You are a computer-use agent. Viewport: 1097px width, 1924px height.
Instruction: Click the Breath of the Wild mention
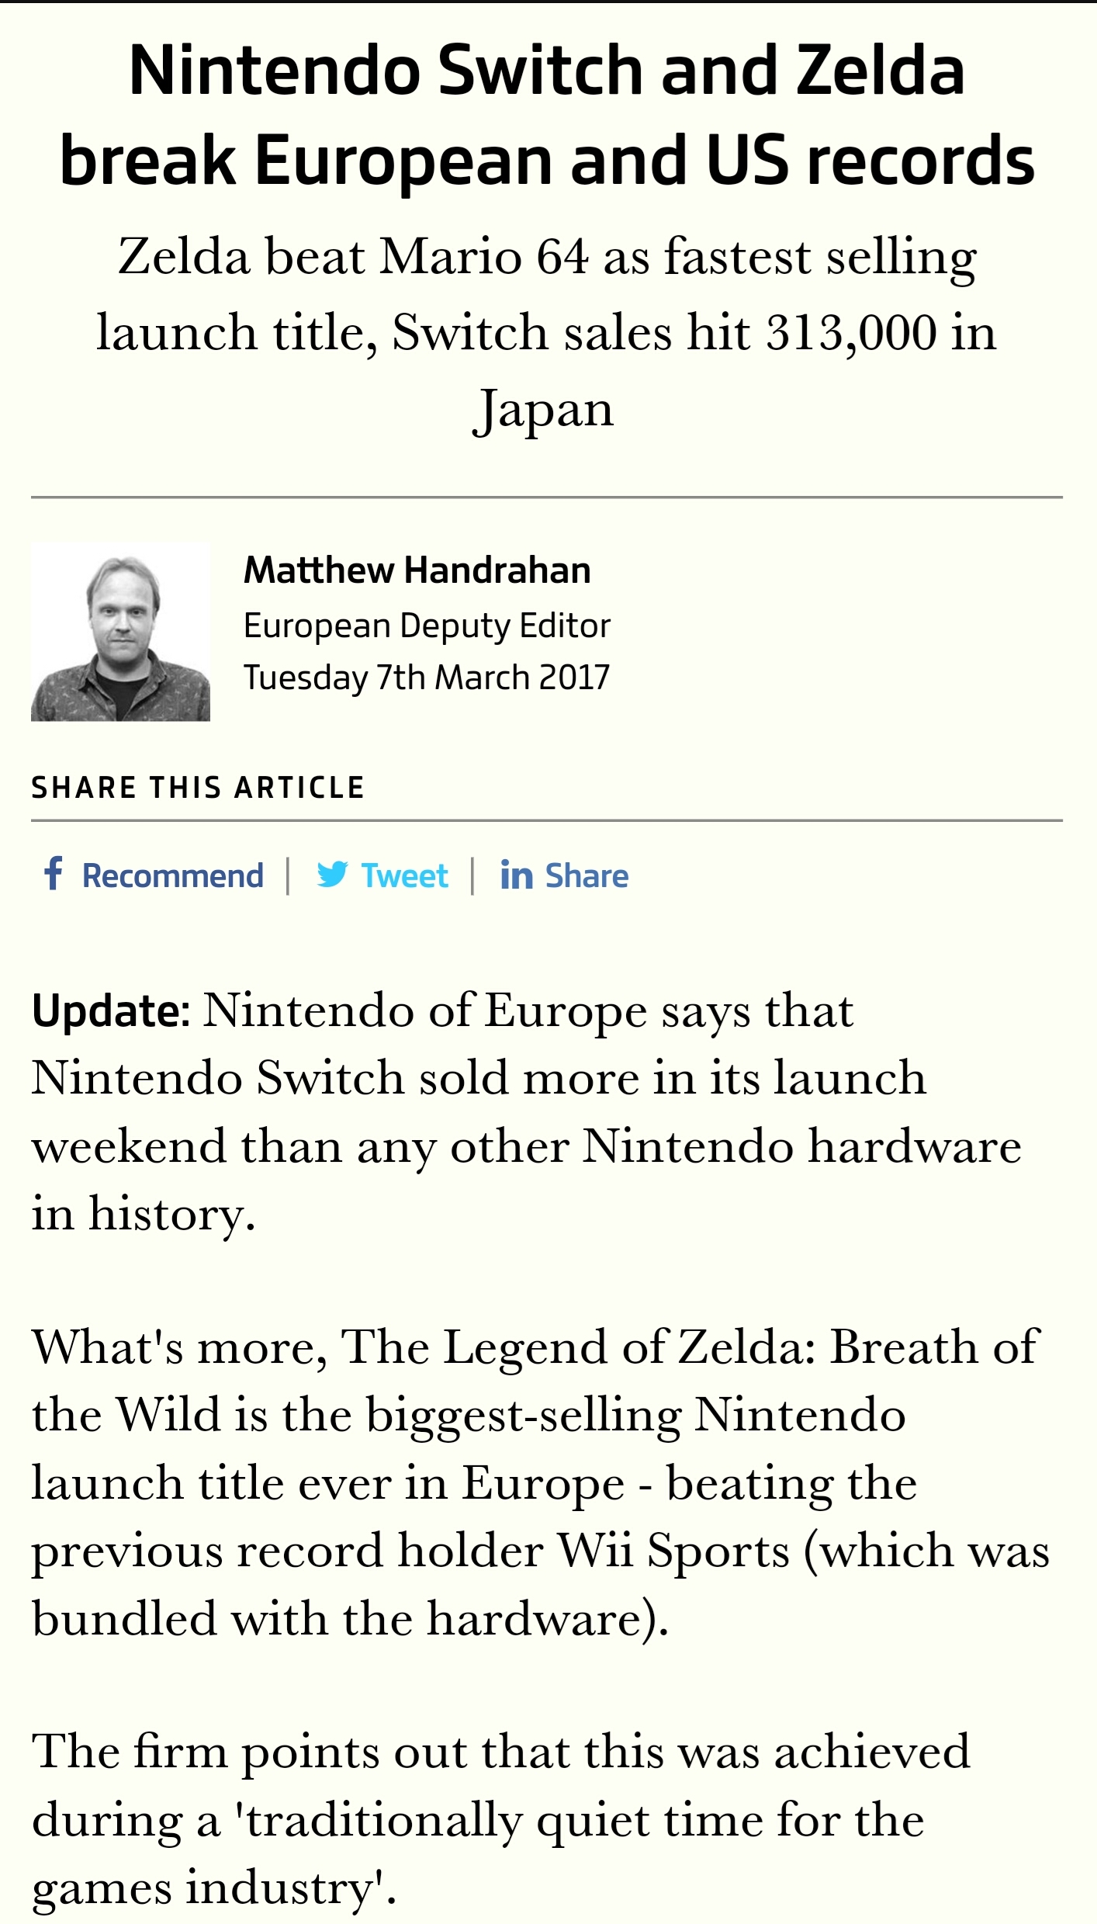[934, 1347]
